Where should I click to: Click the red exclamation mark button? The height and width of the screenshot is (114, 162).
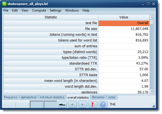93,104
